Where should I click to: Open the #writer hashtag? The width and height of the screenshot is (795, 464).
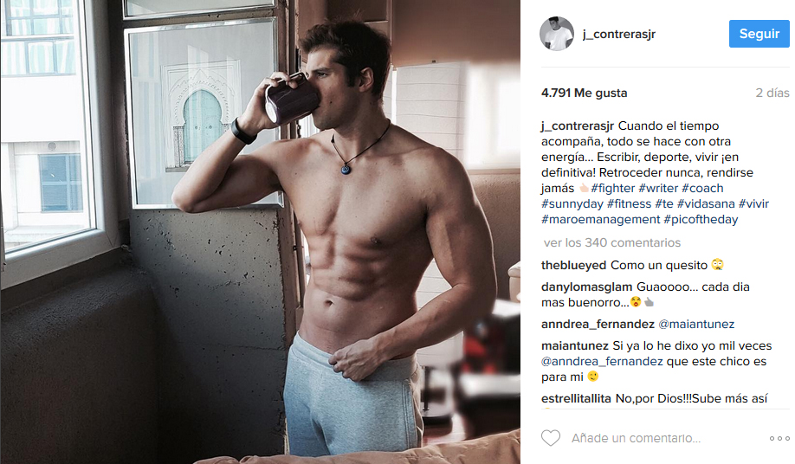658,188
